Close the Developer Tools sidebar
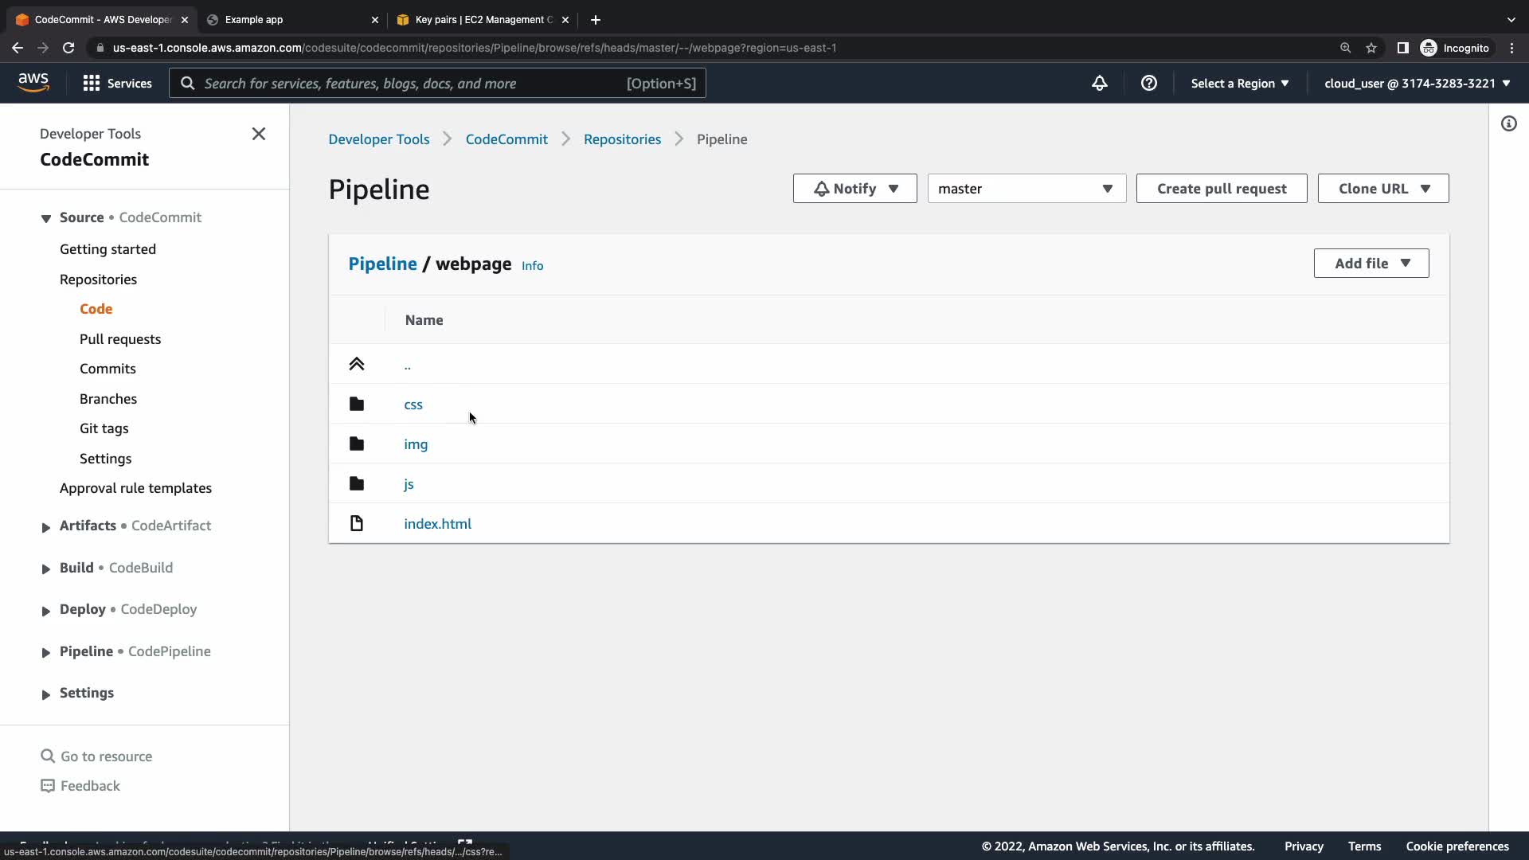1529x860 pixels. 259,134
